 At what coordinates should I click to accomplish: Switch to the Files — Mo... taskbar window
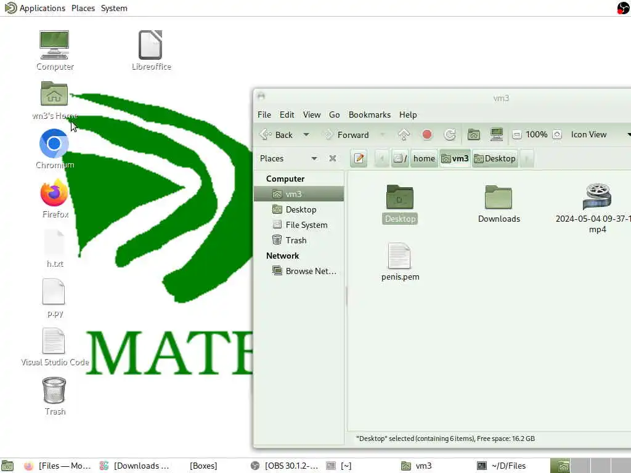(x=57, y=466)
